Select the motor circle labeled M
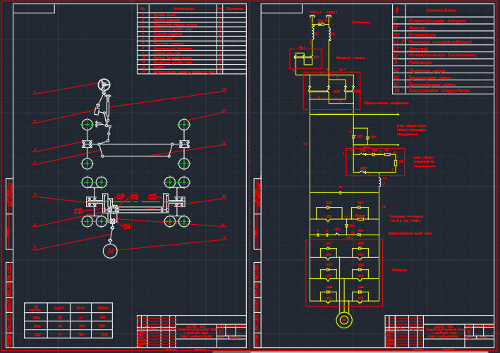 click(110, 251)
